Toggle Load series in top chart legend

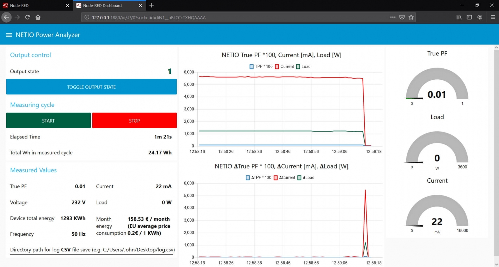tap(303, 67)
